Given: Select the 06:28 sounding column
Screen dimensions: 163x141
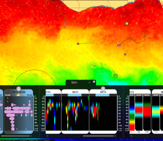Looking at the screenshot, I should pyautogui.click(x=147, y=112).
